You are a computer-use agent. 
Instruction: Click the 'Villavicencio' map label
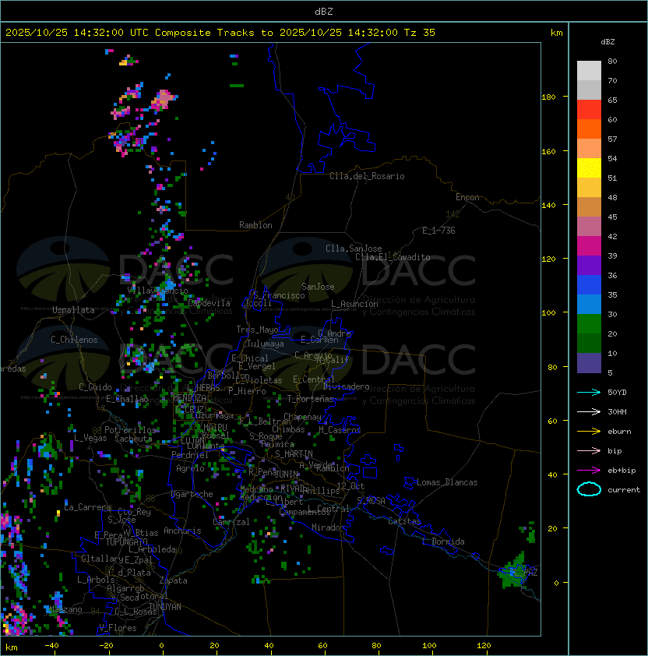157,291
